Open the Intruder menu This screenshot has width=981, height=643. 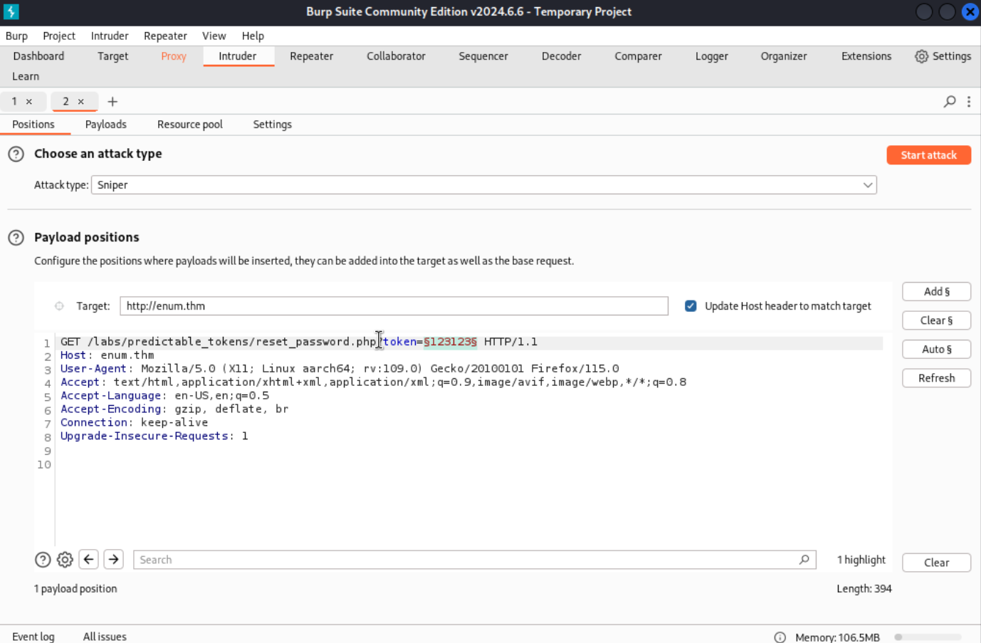click(x=110, y=36)
